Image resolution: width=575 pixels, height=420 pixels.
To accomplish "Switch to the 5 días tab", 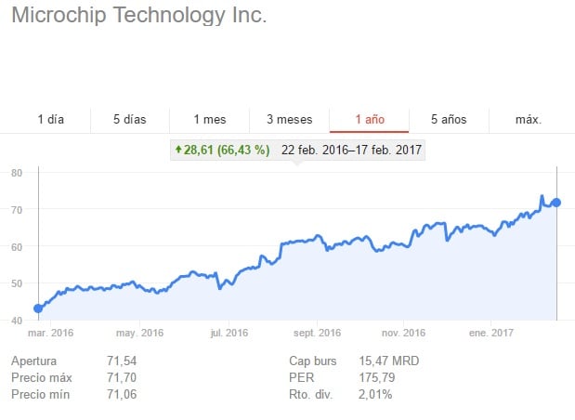I will 129,119.
